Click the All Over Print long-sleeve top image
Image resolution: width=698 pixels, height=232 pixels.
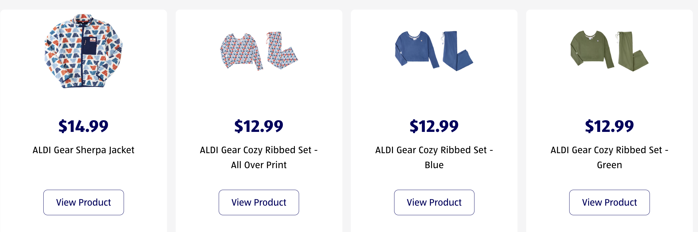click(240, 50)
